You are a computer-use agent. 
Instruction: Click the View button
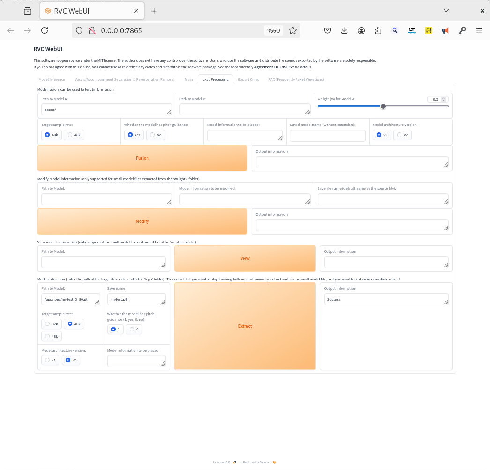coord(245,258)
